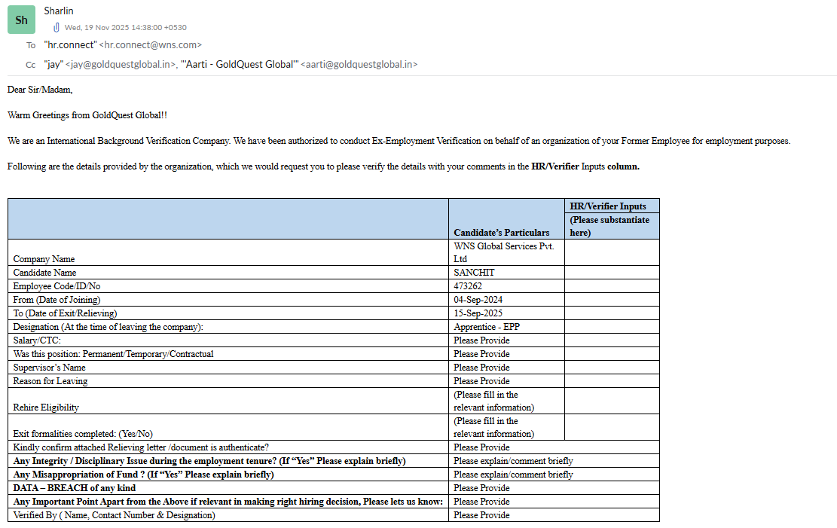
Task: Click the attachment paperclip icon
Action: (56, 27)
